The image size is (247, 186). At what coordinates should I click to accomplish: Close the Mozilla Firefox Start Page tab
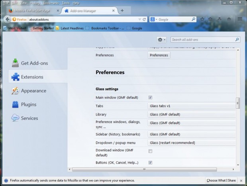click(58, 10)
